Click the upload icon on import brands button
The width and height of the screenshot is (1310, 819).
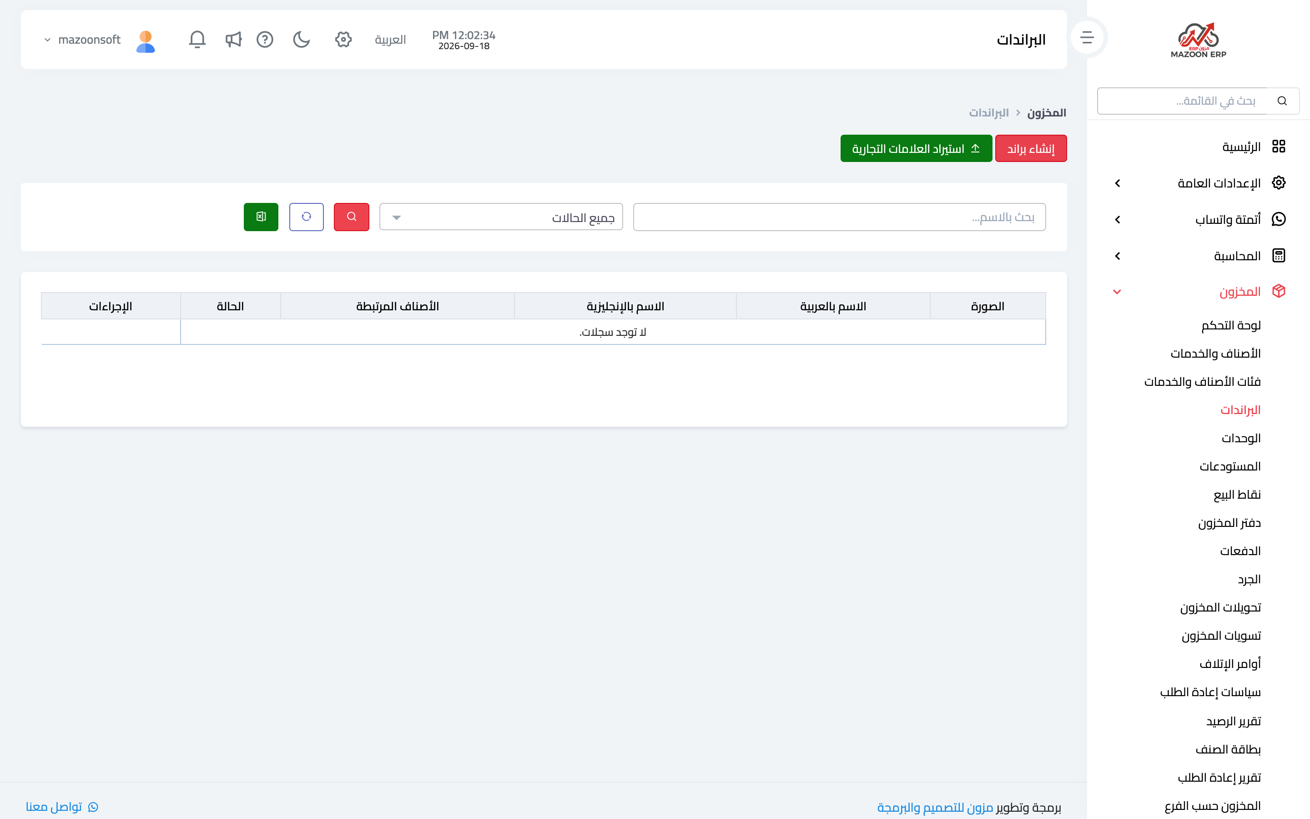click(x=976, y=148)
